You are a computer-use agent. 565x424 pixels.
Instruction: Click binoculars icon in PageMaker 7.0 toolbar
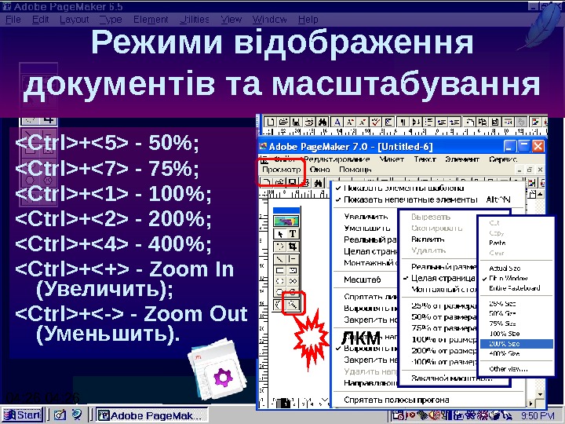(318, 183)
